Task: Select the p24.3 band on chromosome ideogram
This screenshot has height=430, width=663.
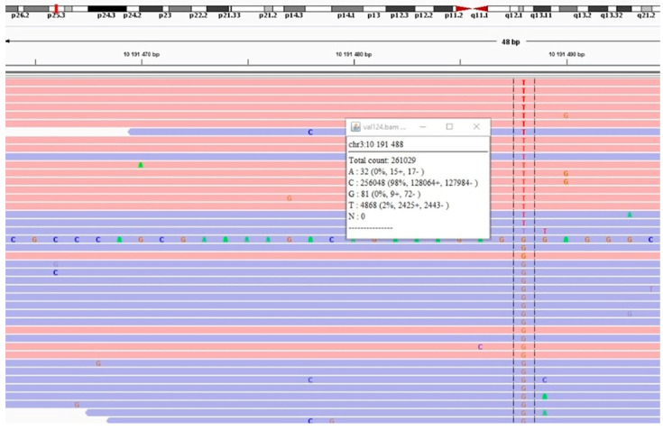Action: (107, 8)
